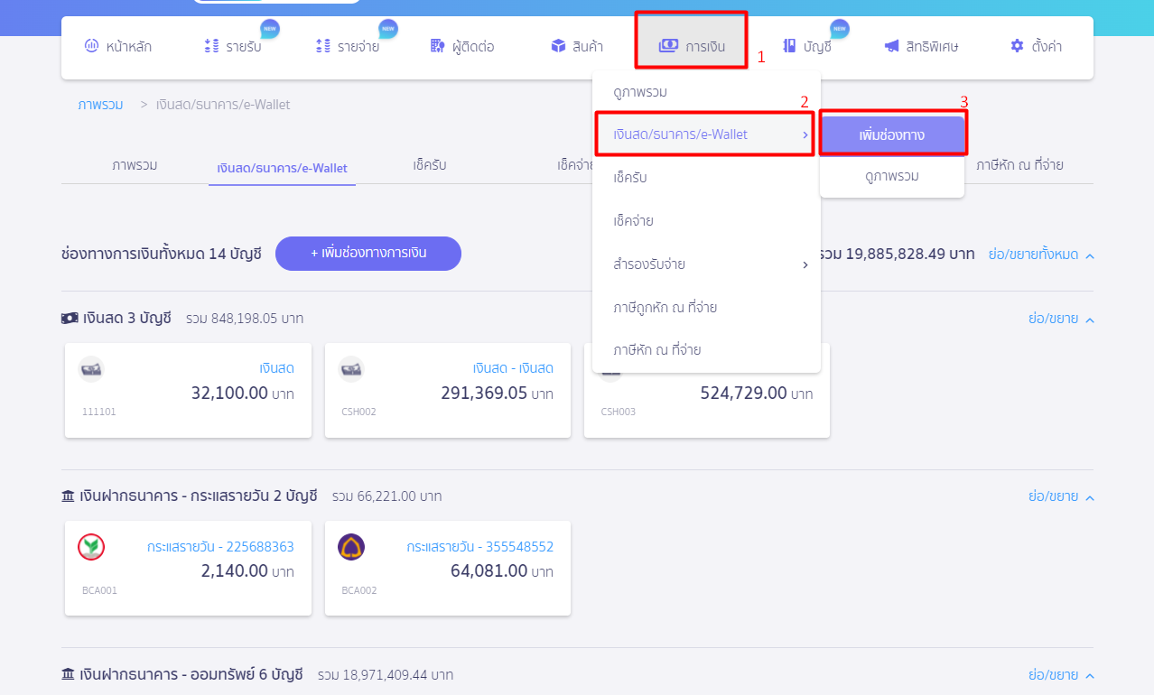Choose ภาษีหัก ณ ที่จ่าย in dropdown menu

657,350
